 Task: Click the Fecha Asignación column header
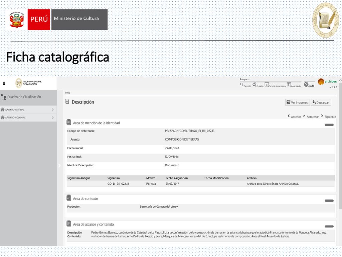click(x=177, y=178)
